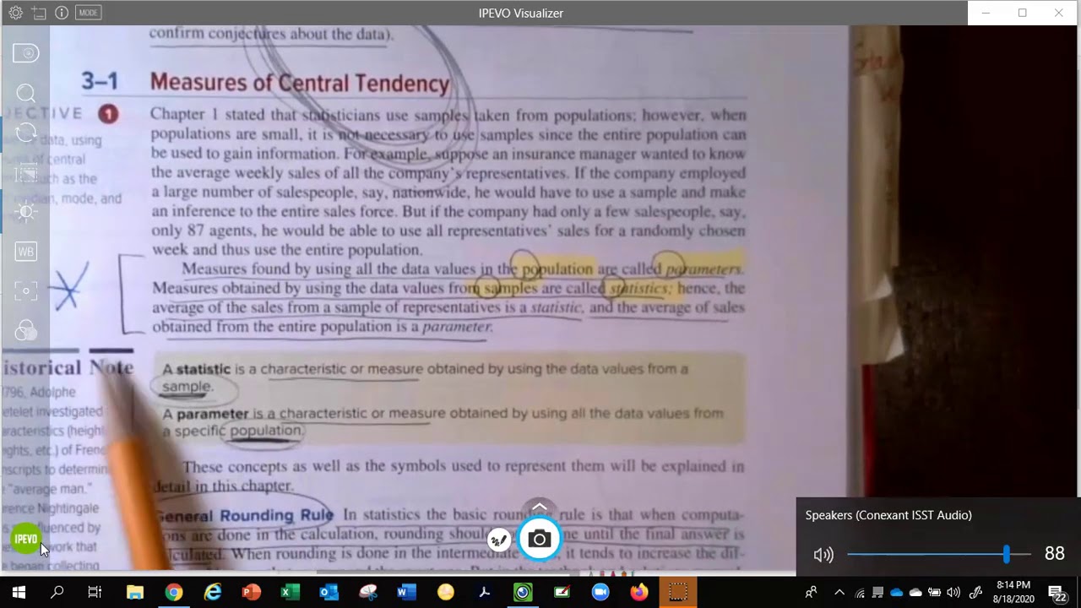Expand the capture options chevron above camera
The width and height of the screenshot is (1081, 608).
[x=539, y=509]
